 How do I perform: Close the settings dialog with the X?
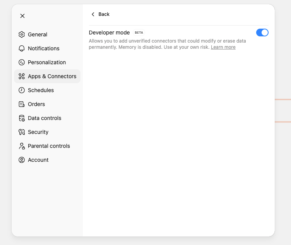pyautogui.click(x=22, y=16)
